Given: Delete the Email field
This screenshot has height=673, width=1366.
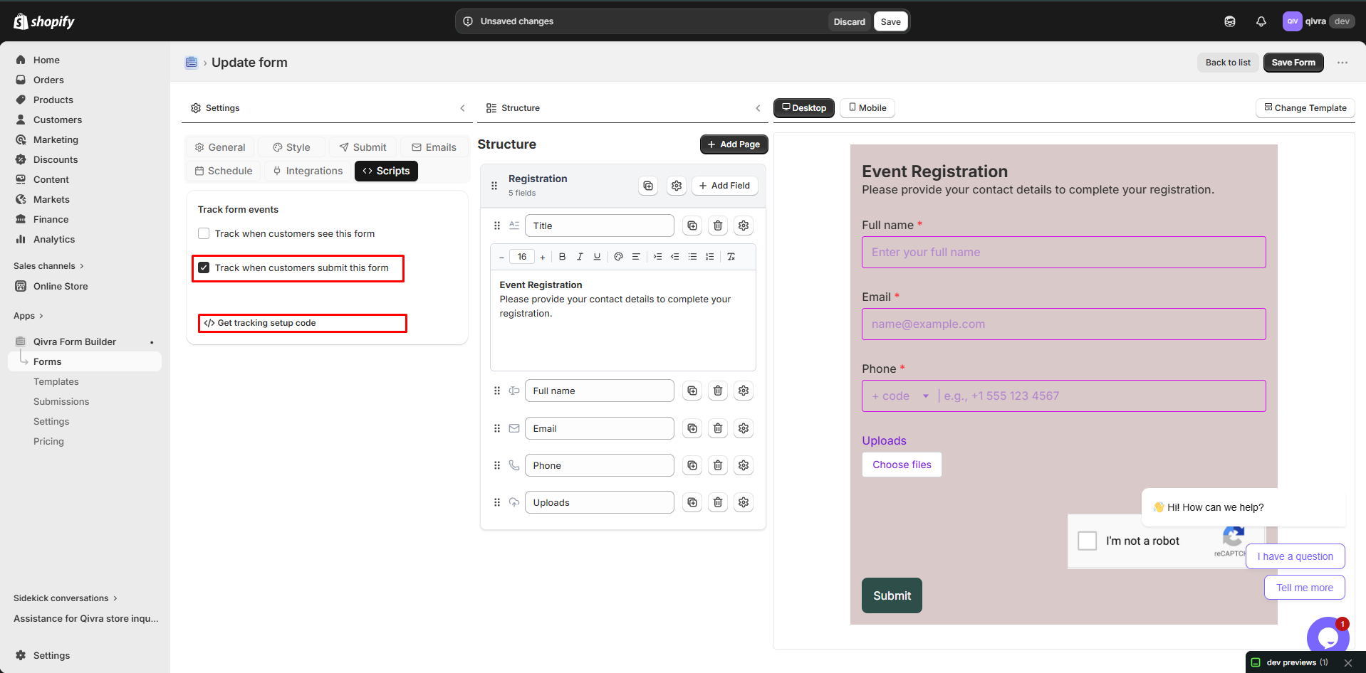Looking at the screenshot, I should point(718,428).
